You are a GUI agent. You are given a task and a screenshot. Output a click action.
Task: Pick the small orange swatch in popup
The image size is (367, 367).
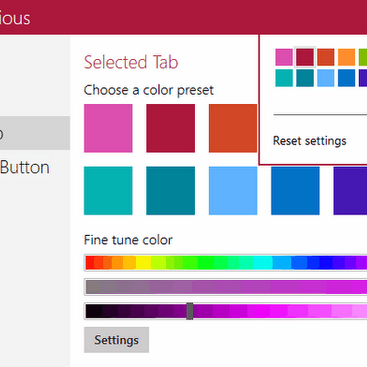point(346,57)
